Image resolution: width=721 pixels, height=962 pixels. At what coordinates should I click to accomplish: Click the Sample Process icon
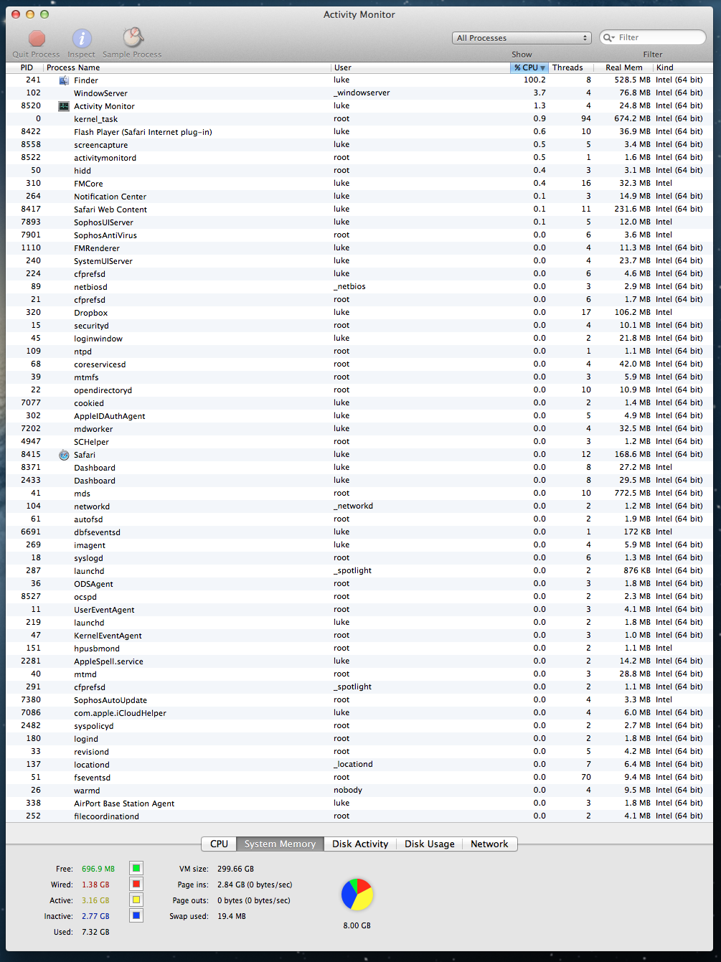[133, 37]
